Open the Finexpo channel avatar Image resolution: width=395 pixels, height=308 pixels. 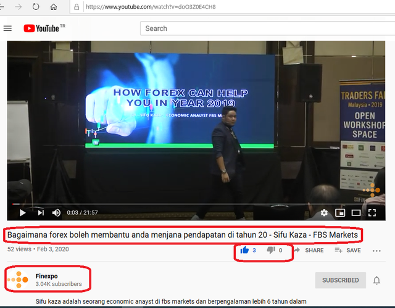[x=18, y=280]
